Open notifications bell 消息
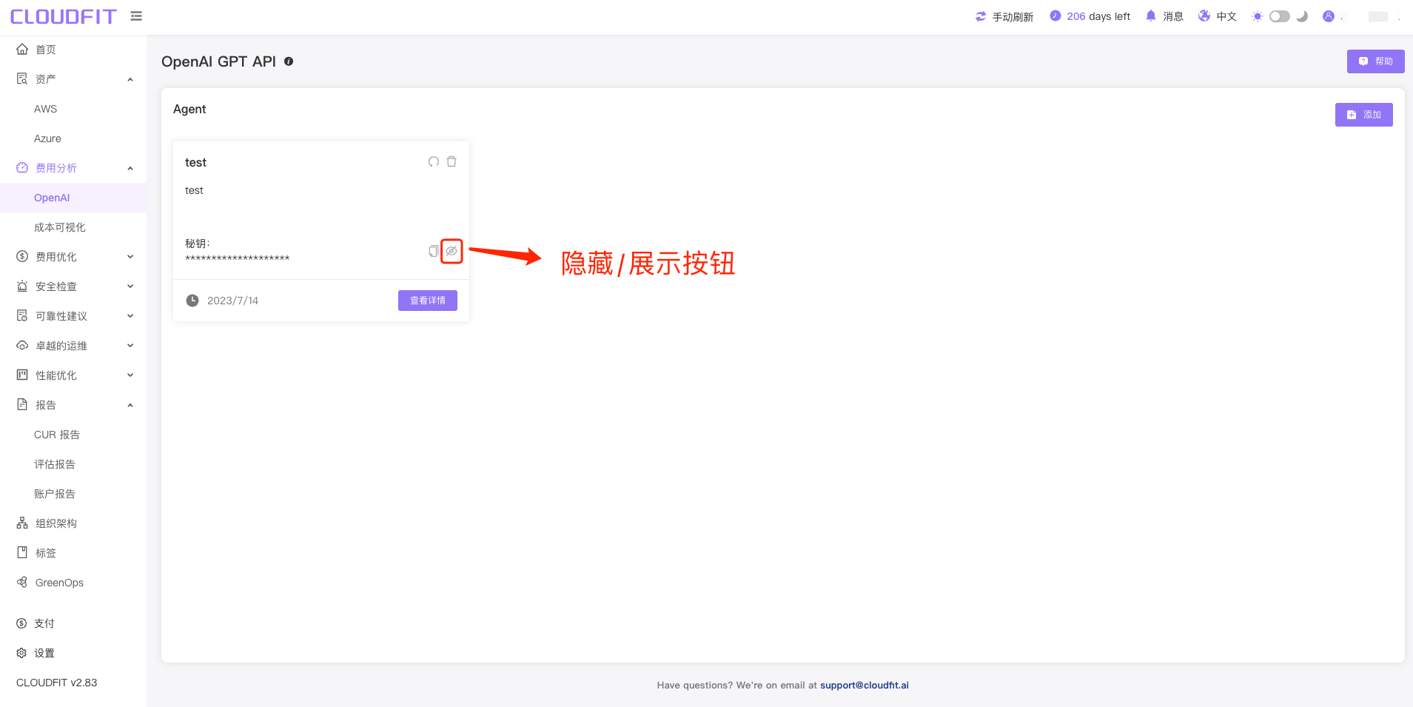This screenshot has height=707, width=1413. click(1164, 16)
